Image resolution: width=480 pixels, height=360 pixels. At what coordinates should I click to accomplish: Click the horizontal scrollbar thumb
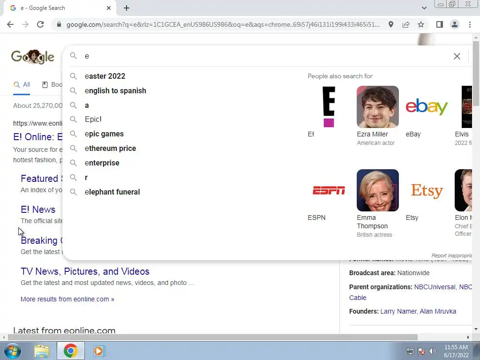(x=213, y=337)
